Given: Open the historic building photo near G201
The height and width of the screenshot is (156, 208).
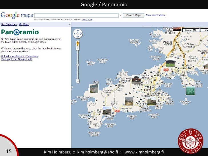Looking at the screenshot, I should (107, 111).
